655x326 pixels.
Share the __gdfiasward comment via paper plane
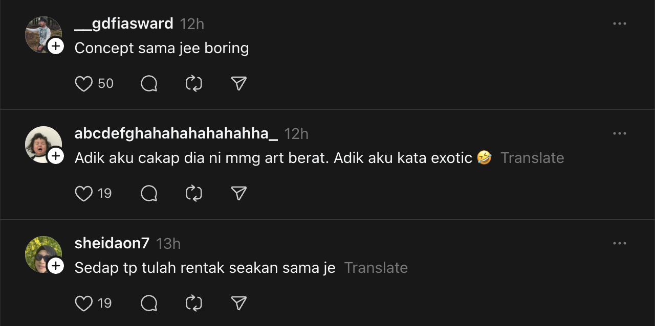click(x=239, y=84)
